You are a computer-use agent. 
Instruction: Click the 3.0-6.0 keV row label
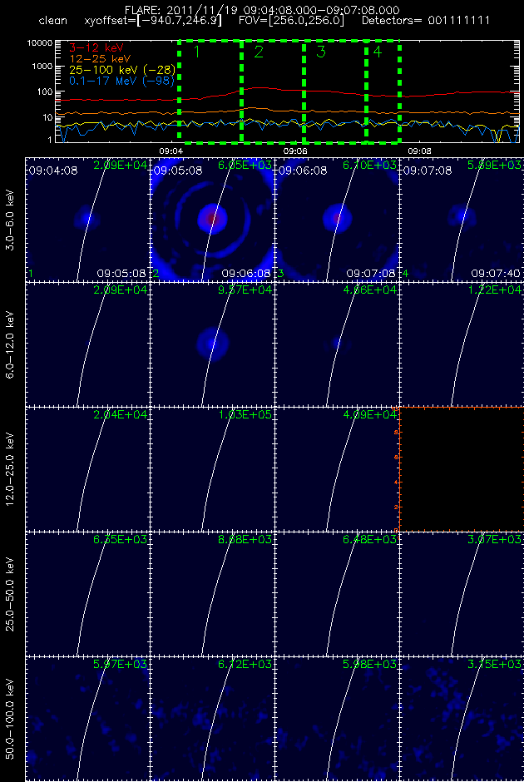[11, 220]
